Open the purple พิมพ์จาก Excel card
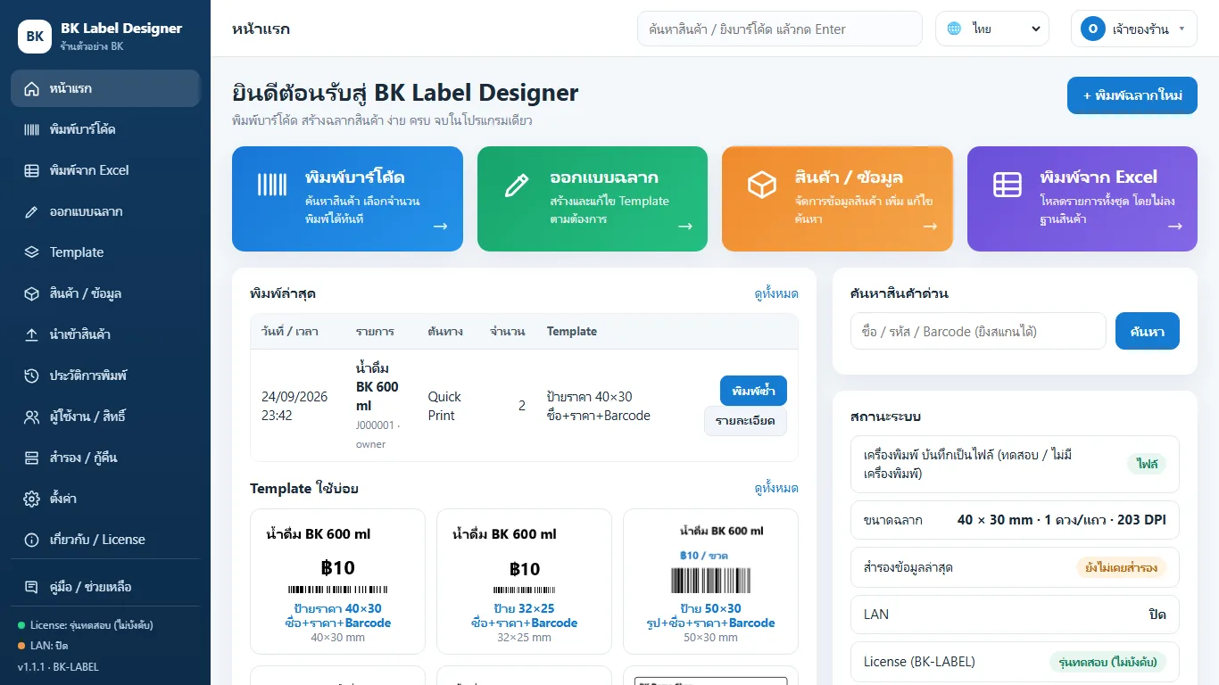The image size is (1219, 685). [1082, 199]
